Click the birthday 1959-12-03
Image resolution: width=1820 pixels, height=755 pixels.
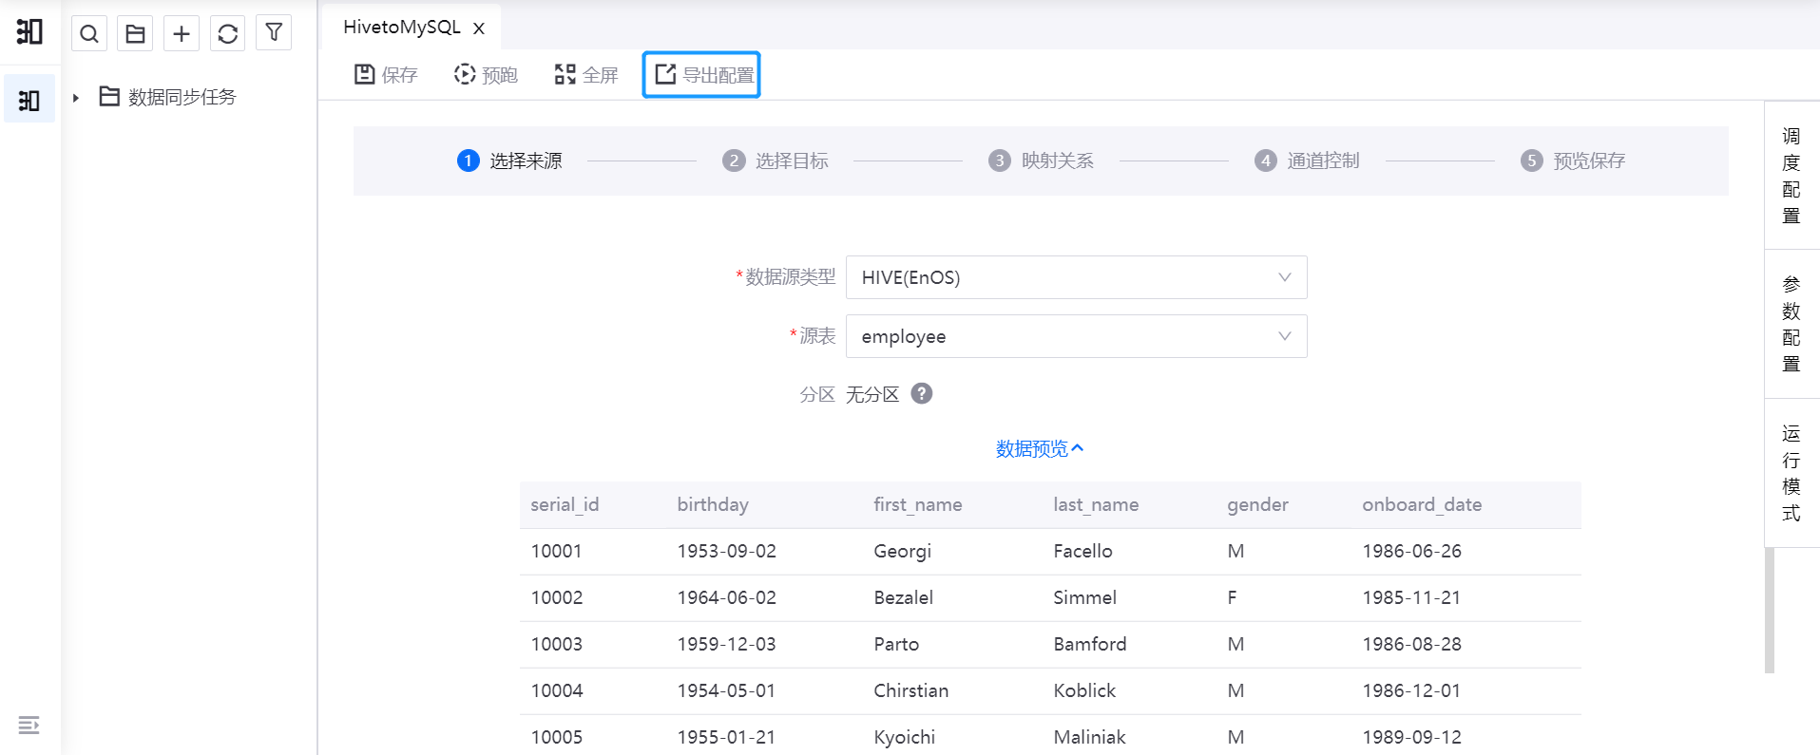pyautogui.click(x=727, y=644)
